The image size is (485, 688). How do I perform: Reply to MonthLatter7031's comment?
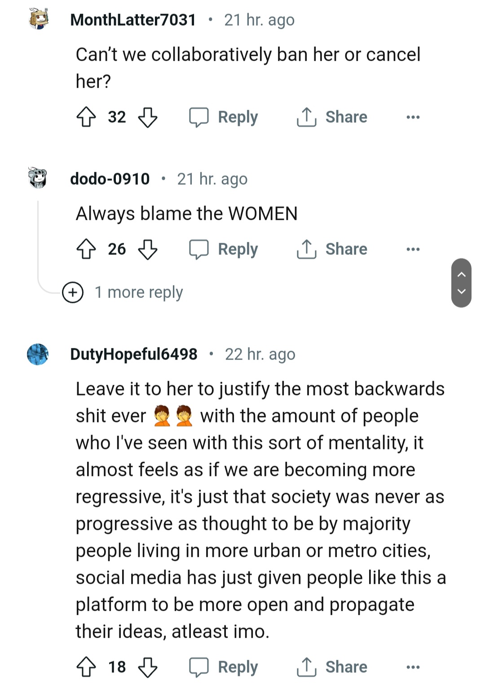tap(224, 117)
